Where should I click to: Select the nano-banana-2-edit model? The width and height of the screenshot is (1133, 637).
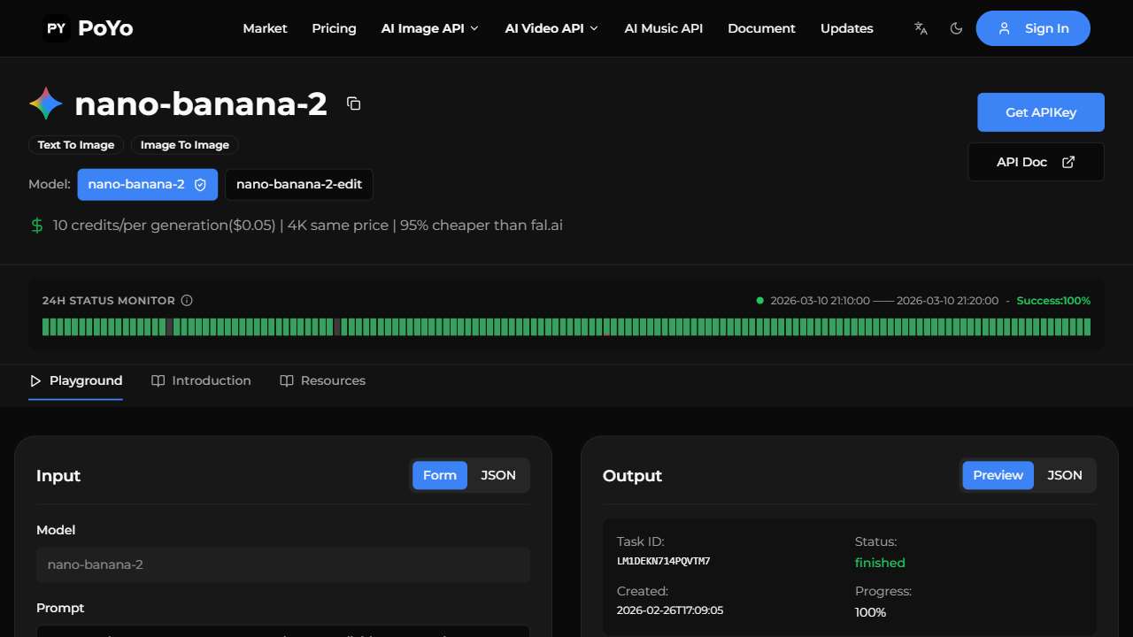(298, 184)
